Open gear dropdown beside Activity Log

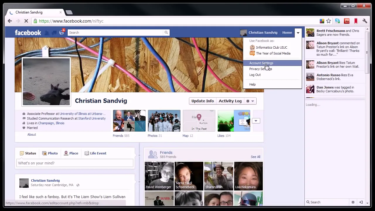(x=250, y=101)
